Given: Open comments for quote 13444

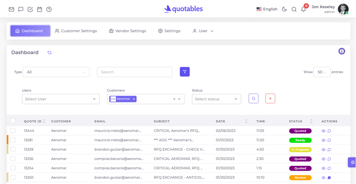Looking at the screenshot, I should 329,131.
